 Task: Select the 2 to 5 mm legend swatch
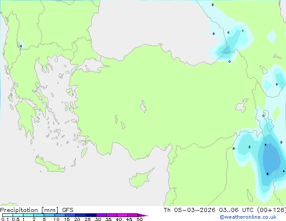tap(39, 215)
